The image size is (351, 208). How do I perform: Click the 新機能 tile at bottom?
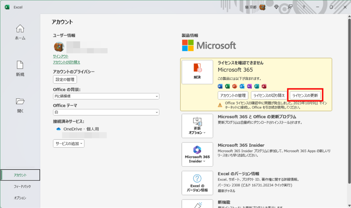tap(197, 204)
